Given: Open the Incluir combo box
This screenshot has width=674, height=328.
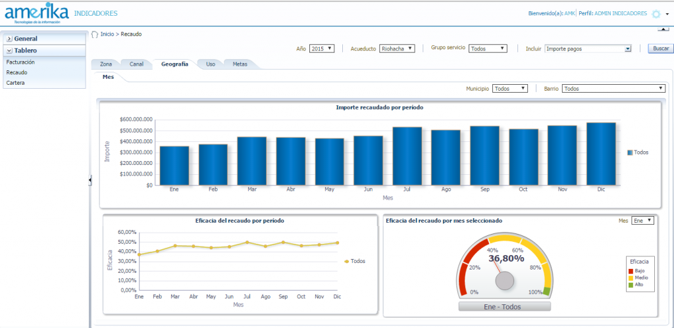Looking at the screenshot, I should [588, 49].
